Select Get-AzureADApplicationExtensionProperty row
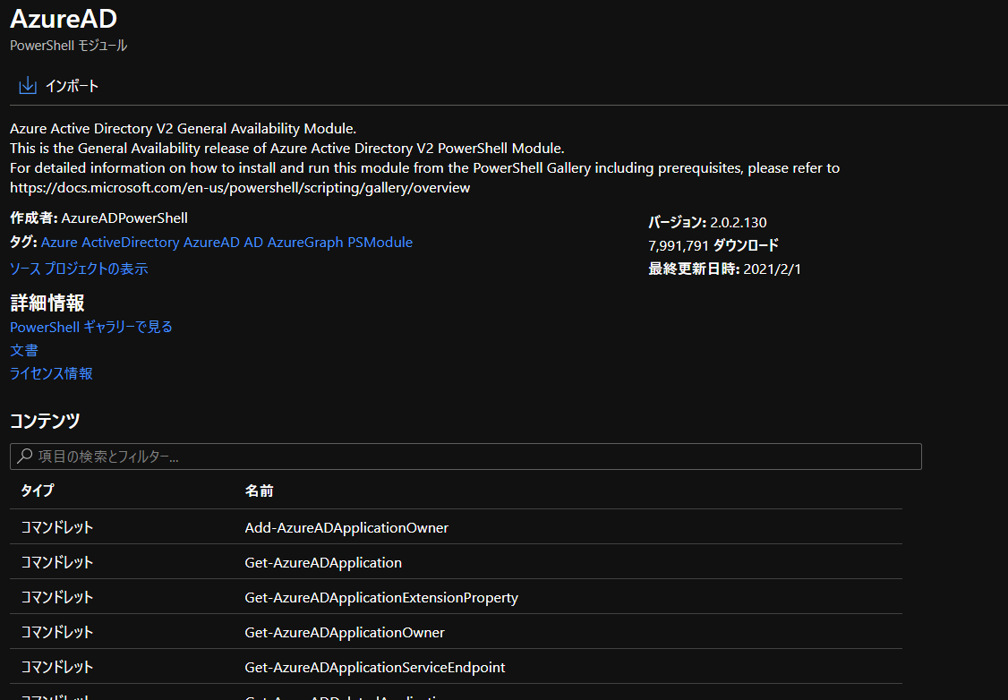1008x700 pixels. point(456,596)
